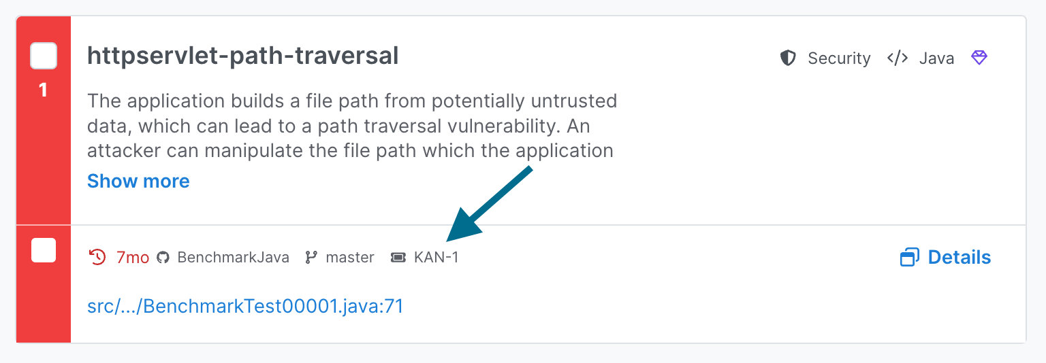Click the git branch icon beside master
This screenshot has width=1046, height=363.
click(311, 258)
